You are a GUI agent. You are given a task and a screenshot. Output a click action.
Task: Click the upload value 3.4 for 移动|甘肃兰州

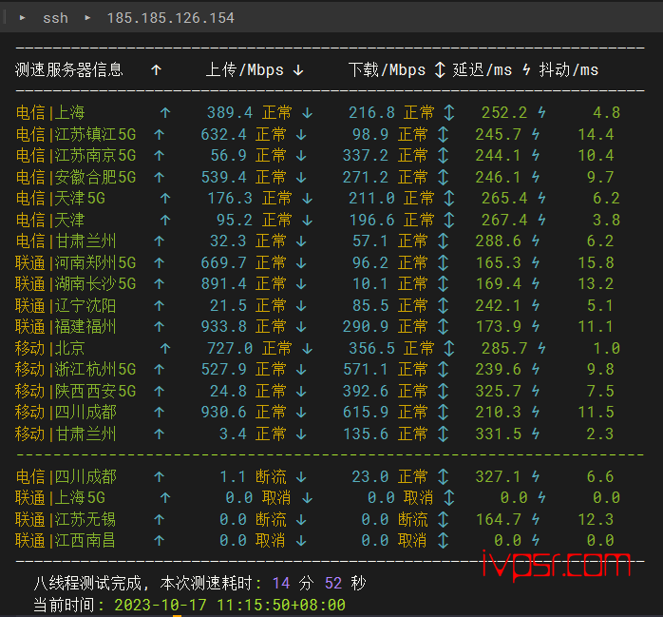233,434
